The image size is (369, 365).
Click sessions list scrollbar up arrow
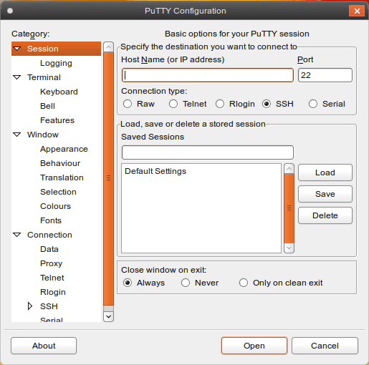coord(289,169)
